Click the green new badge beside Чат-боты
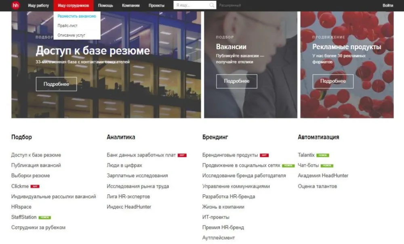 (327, 166)
